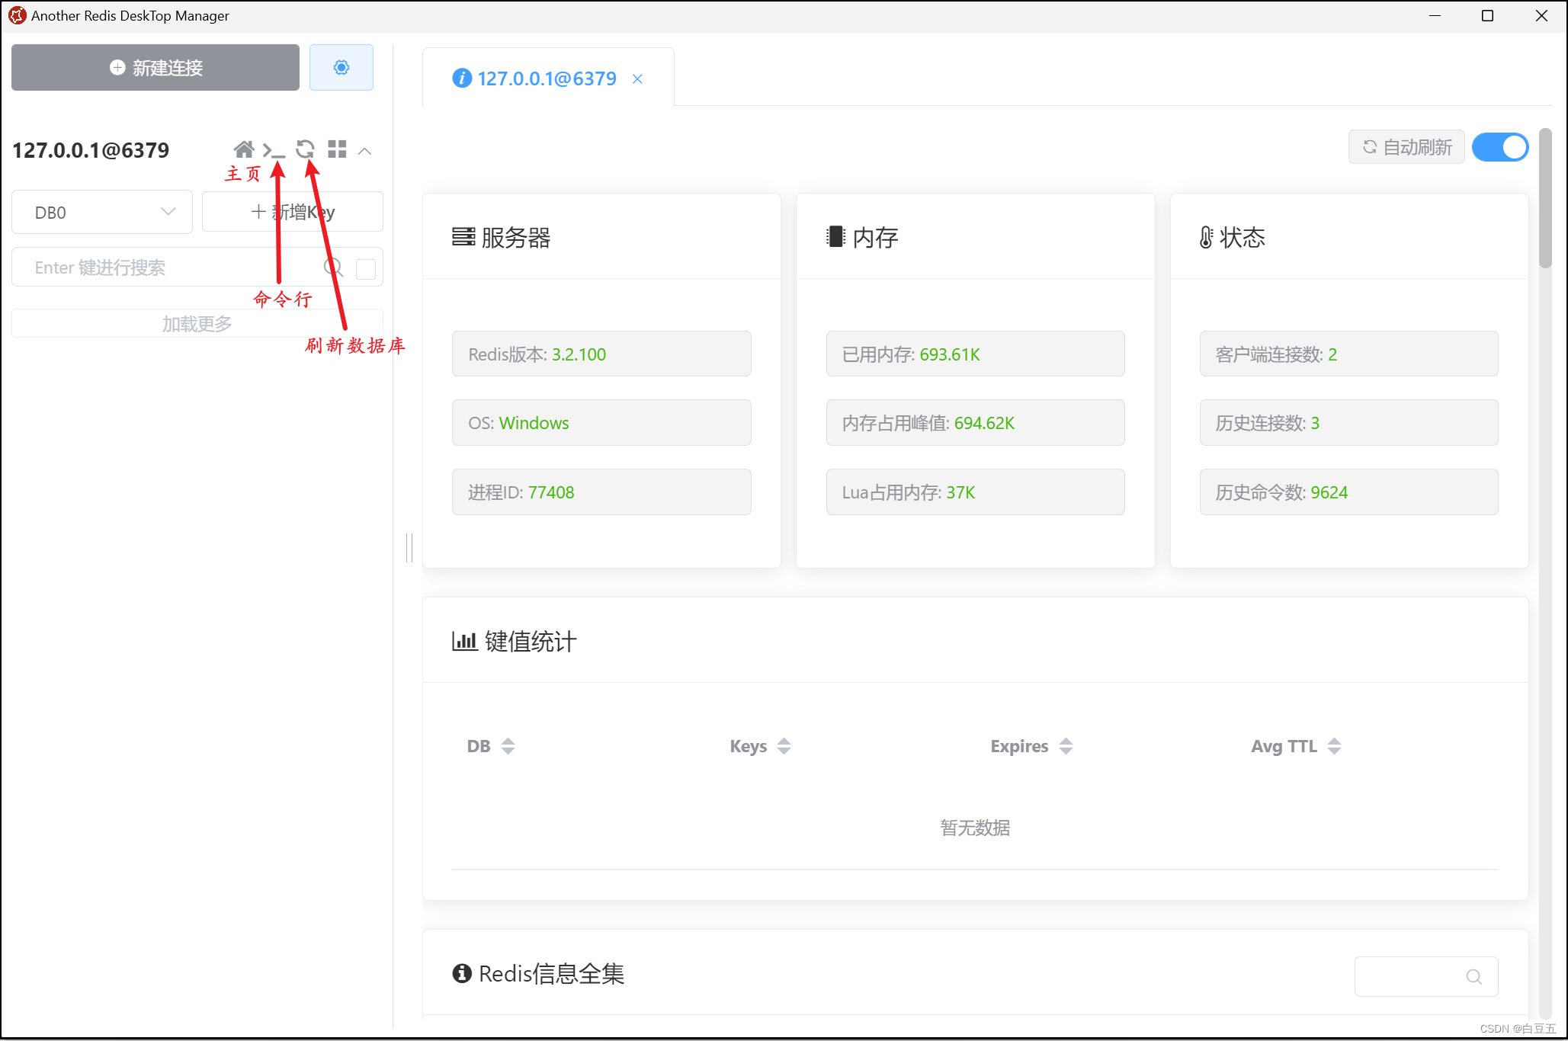Image resolution: width=1568 pixels, height=1041 pixels.
Task: Sort key statistics by Avg TTL column
Action: coord(1335,746)
